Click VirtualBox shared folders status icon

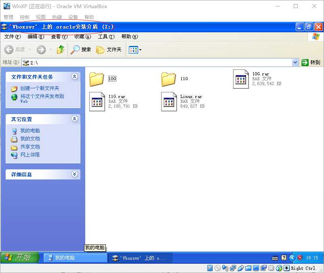[248, 268]
